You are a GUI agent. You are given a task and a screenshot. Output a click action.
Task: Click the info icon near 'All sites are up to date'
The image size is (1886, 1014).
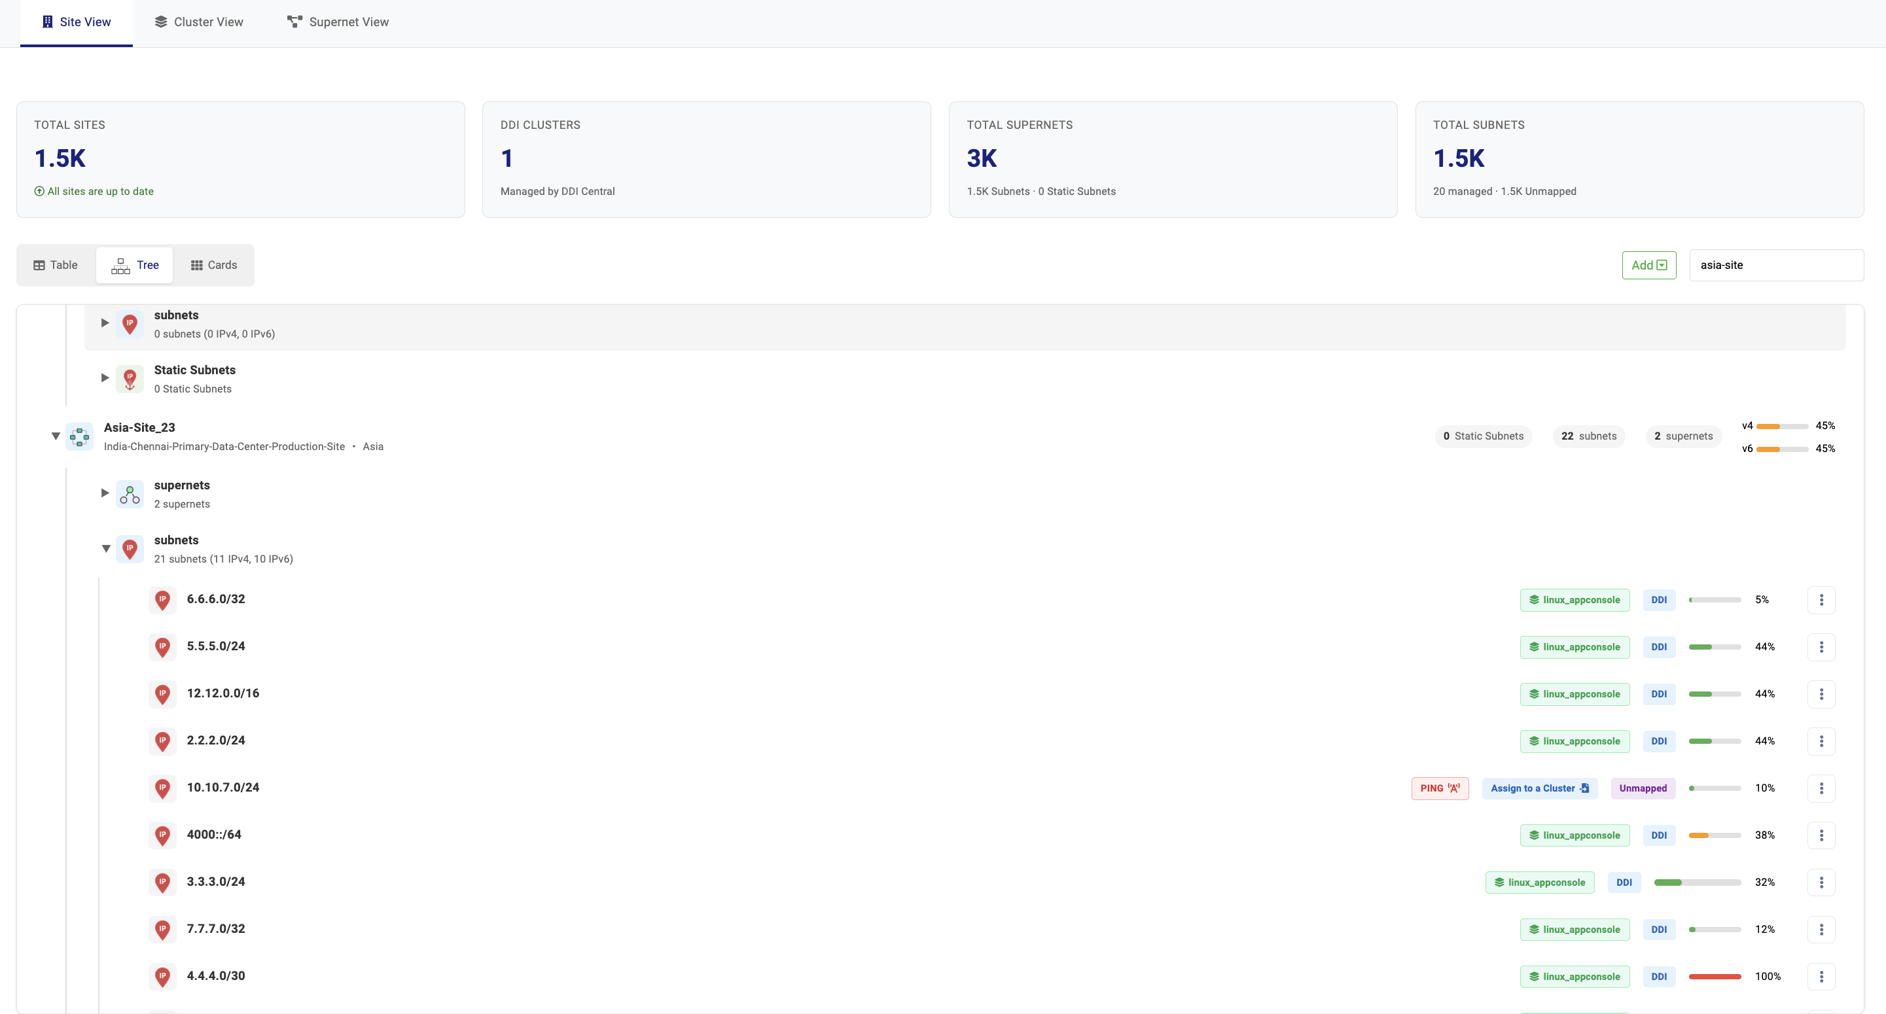39,191
